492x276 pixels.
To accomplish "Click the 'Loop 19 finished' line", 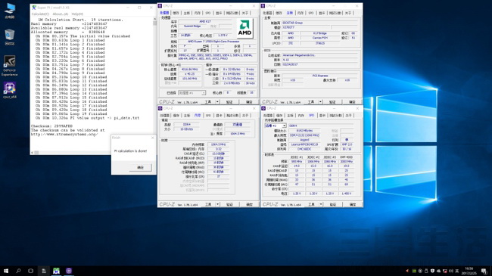I will click(x=70, y=114).
